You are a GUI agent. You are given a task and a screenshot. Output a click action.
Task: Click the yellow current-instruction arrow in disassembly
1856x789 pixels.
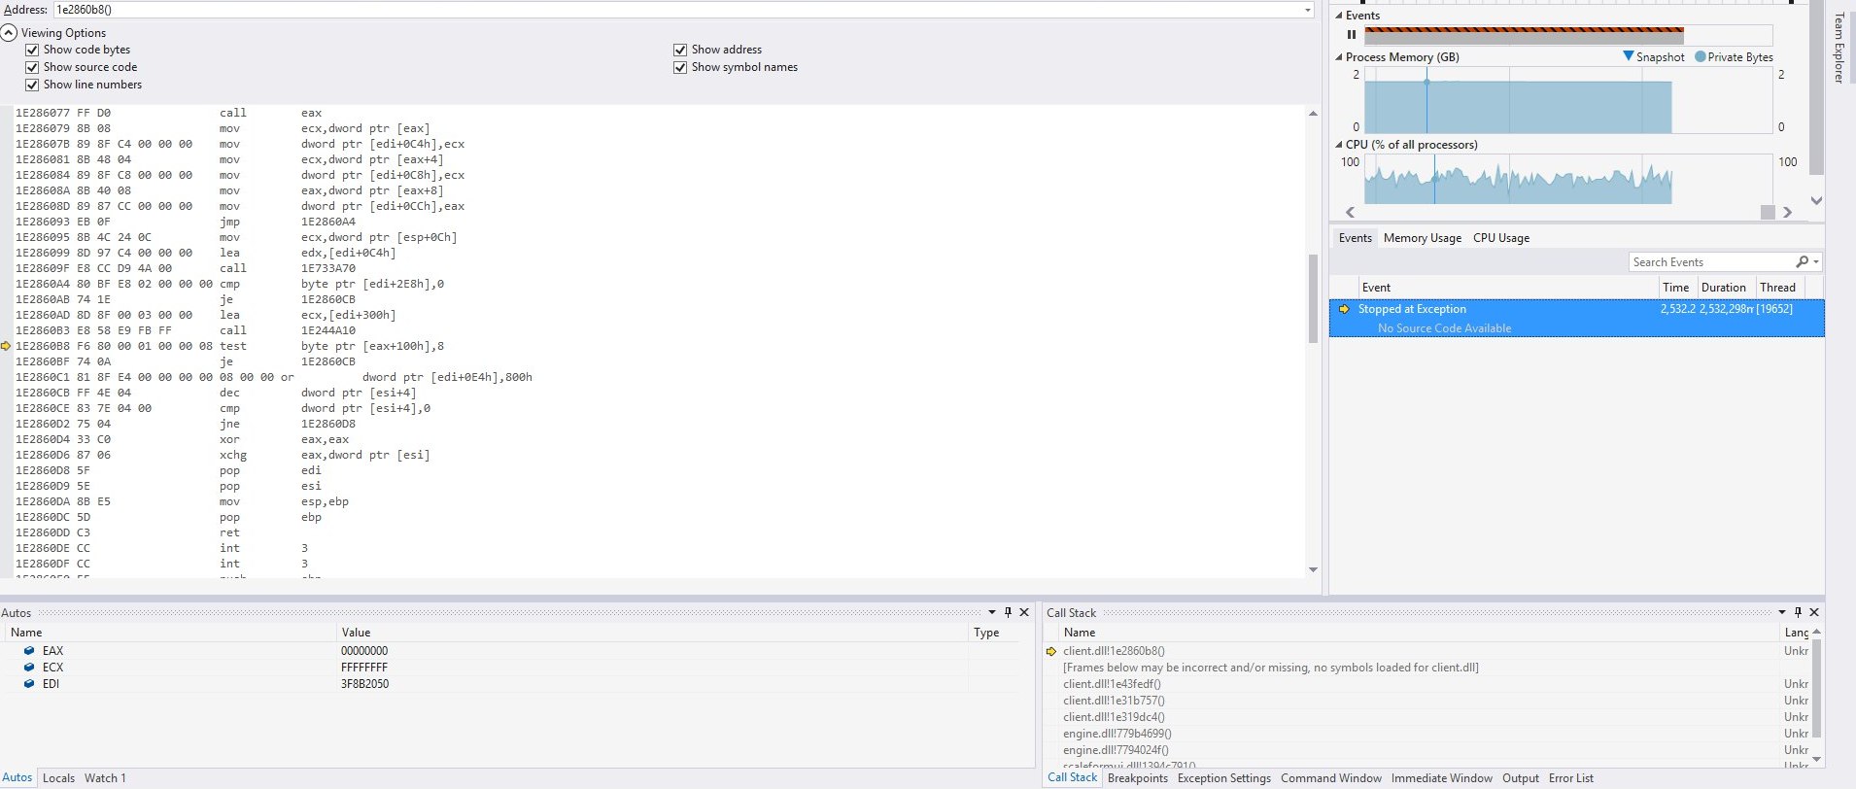coord(6,346)
